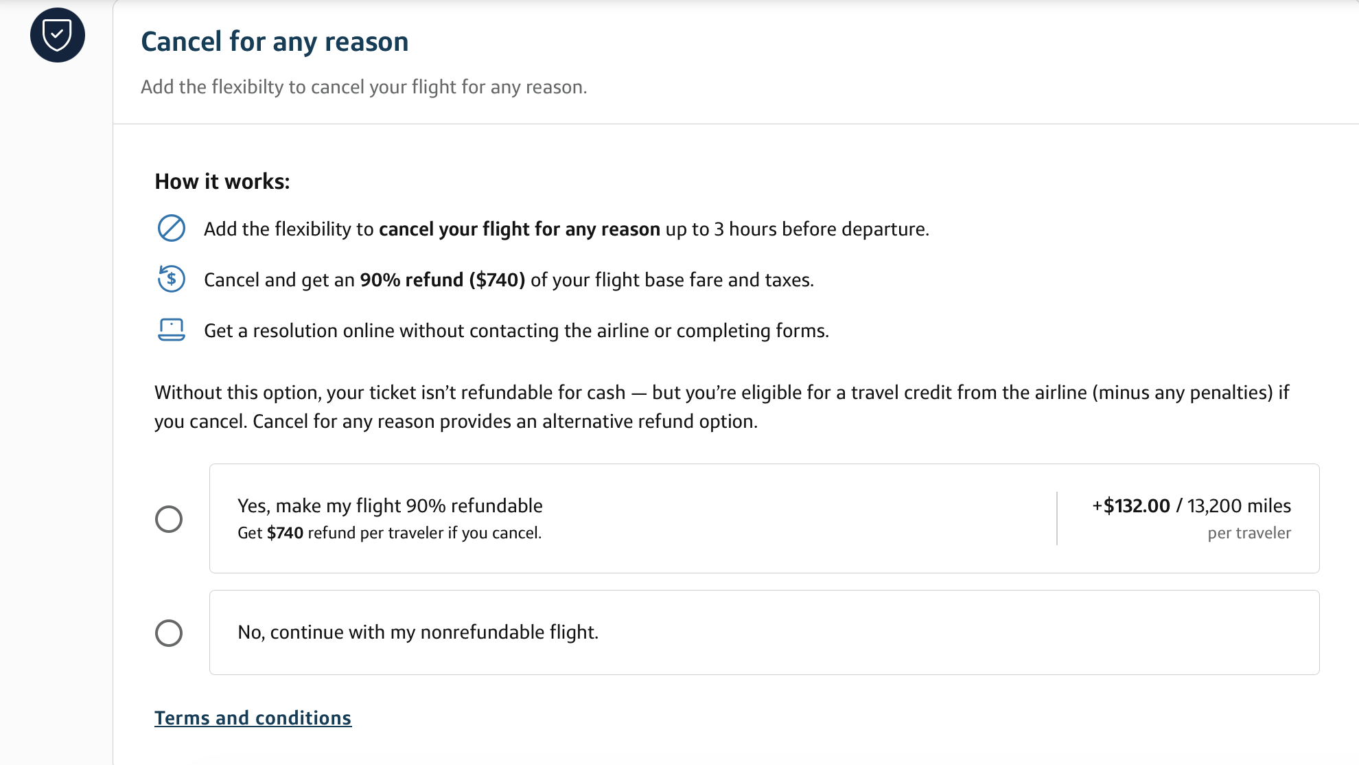The width and height of the screenshot is (1359, 765).
Task: Click the dollar refund arrow icon
Action: pos(171,279)
